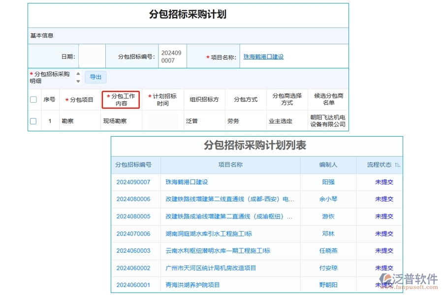
Task: Select the 基本信息 section header
Action: click(42, 35)
